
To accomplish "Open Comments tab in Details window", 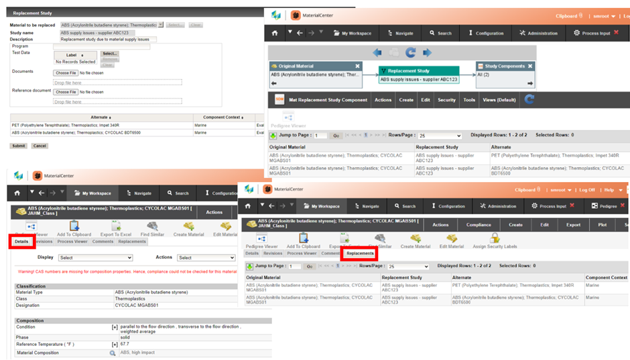I will [x=103, y=242].
